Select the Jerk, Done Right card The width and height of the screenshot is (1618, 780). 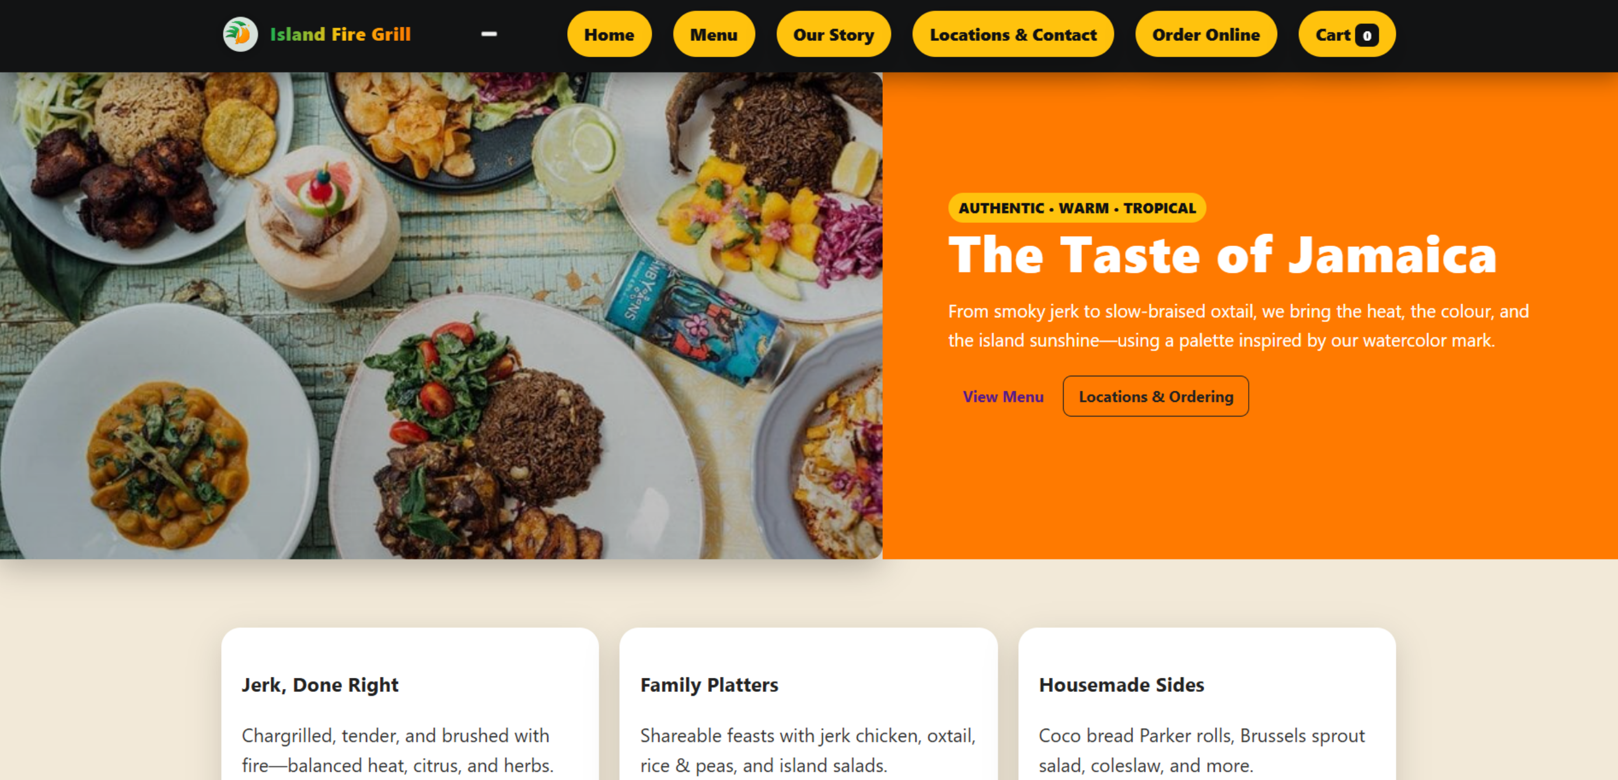click(x=410, y=704)
